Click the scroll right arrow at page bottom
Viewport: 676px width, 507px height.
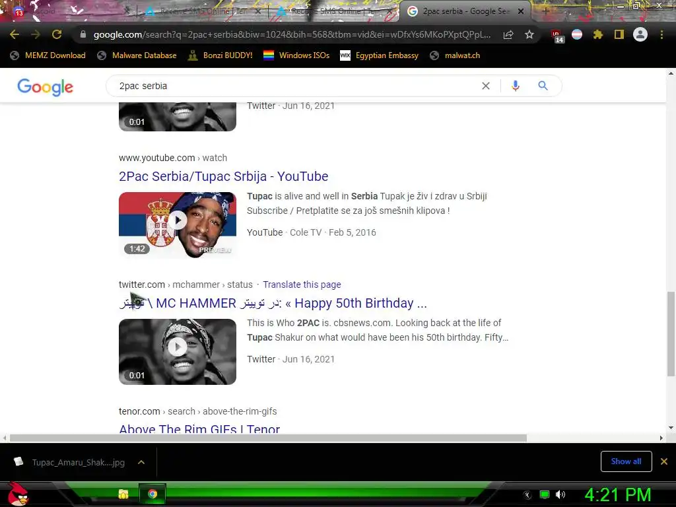(661, 438)
